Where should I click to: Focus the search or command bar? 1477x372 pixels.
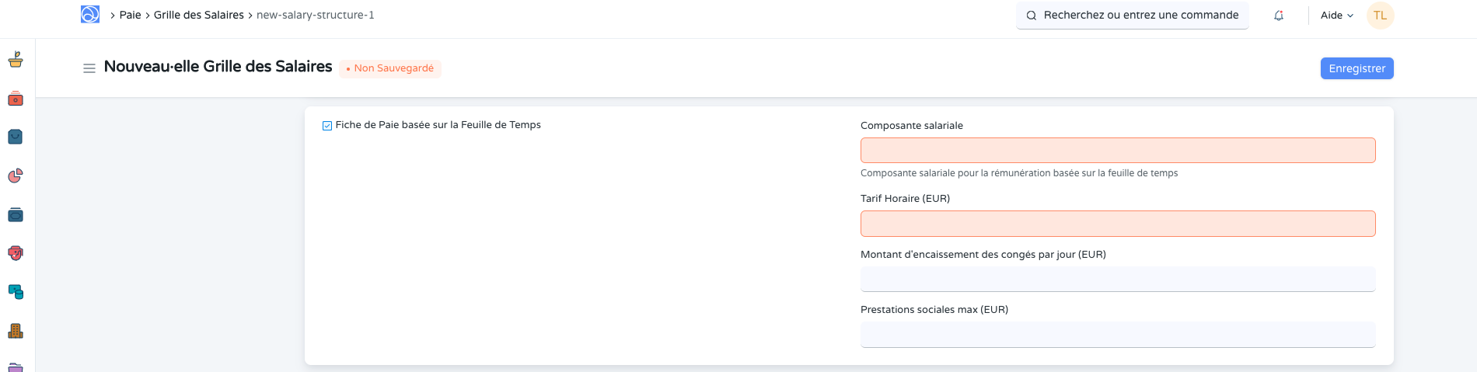tap(1132, 16)
